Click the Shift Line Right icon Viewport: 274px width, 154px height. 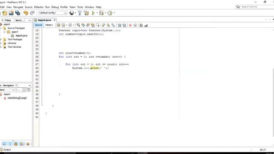click(x=124, y=25)
